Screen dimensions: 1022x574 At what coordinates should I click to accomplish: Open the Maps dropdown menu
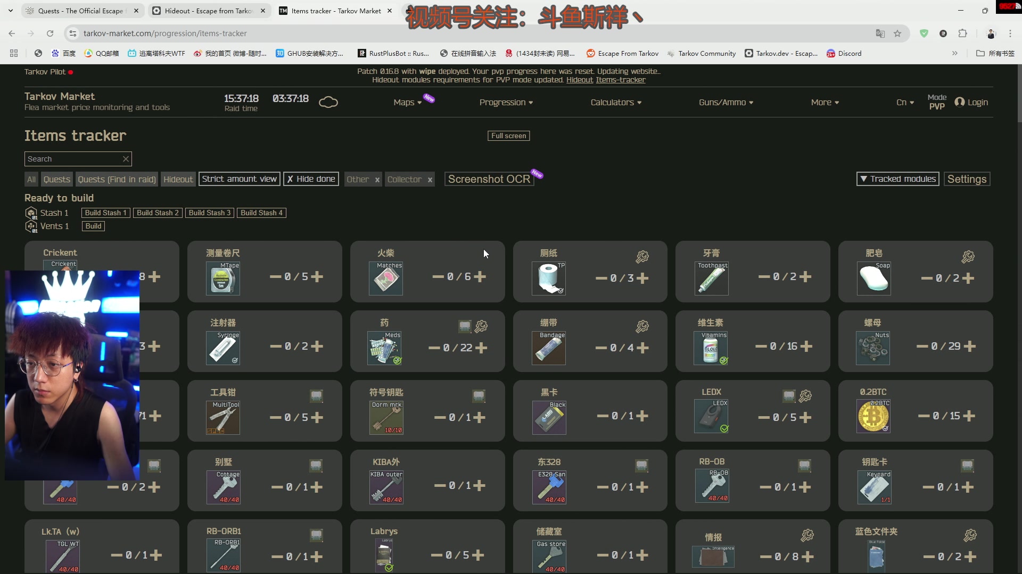[x=408, y=103]
